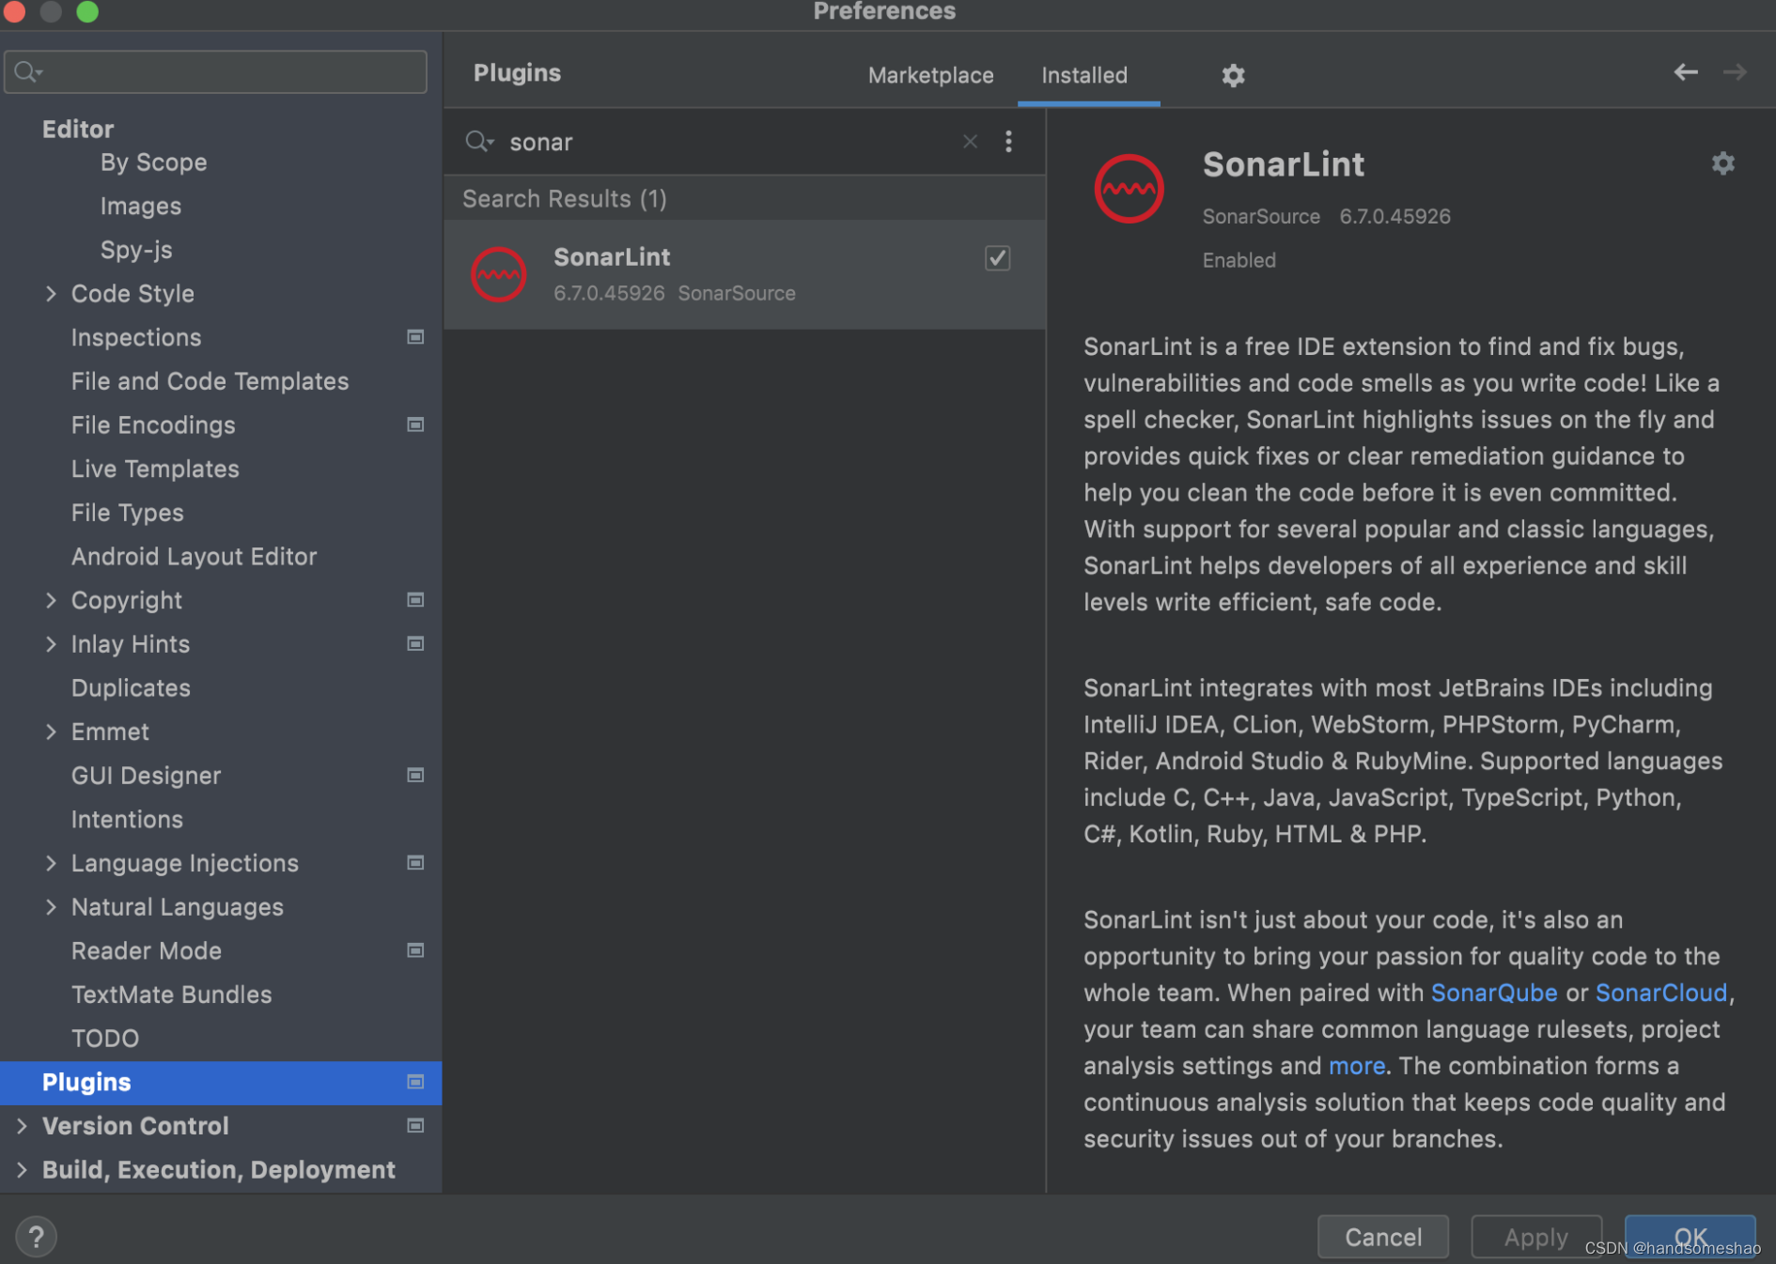This screenshot has height=1264, width=1776.
Task: Switch to the Installed tab
Action: (1085, 75)
